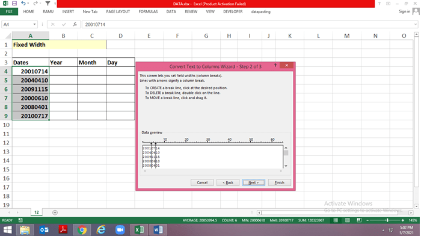
Task: Click the Select All corner triangle
Action: click(x=8, y=36)
